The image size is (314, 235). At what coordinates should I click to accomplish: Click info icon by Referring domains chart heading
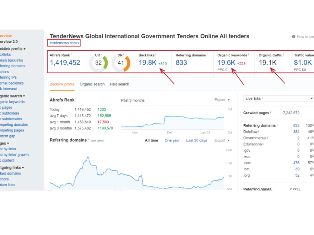[88, 139]
